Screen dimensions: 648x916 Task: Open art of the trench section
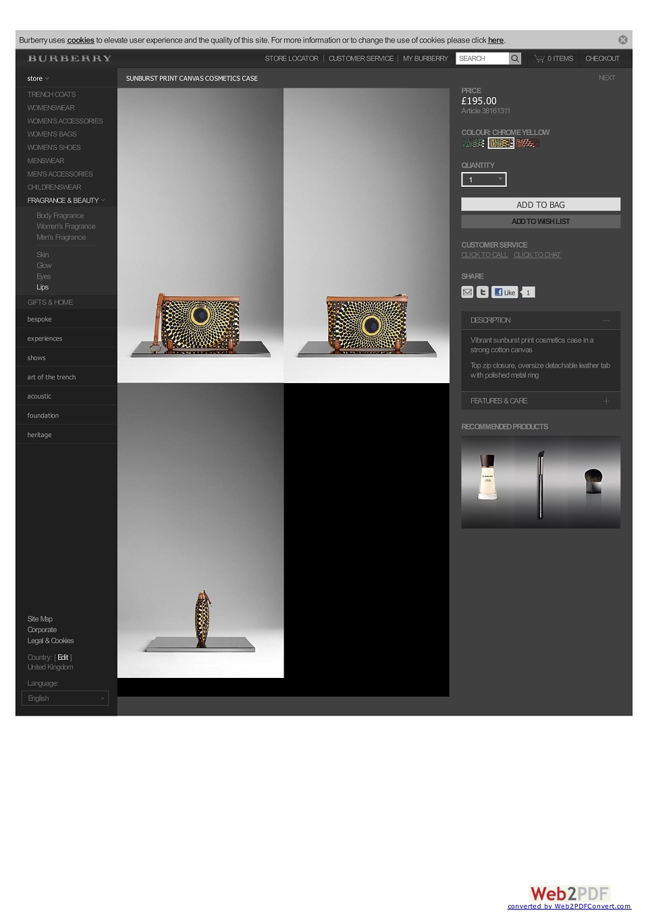tap(51, 377)
